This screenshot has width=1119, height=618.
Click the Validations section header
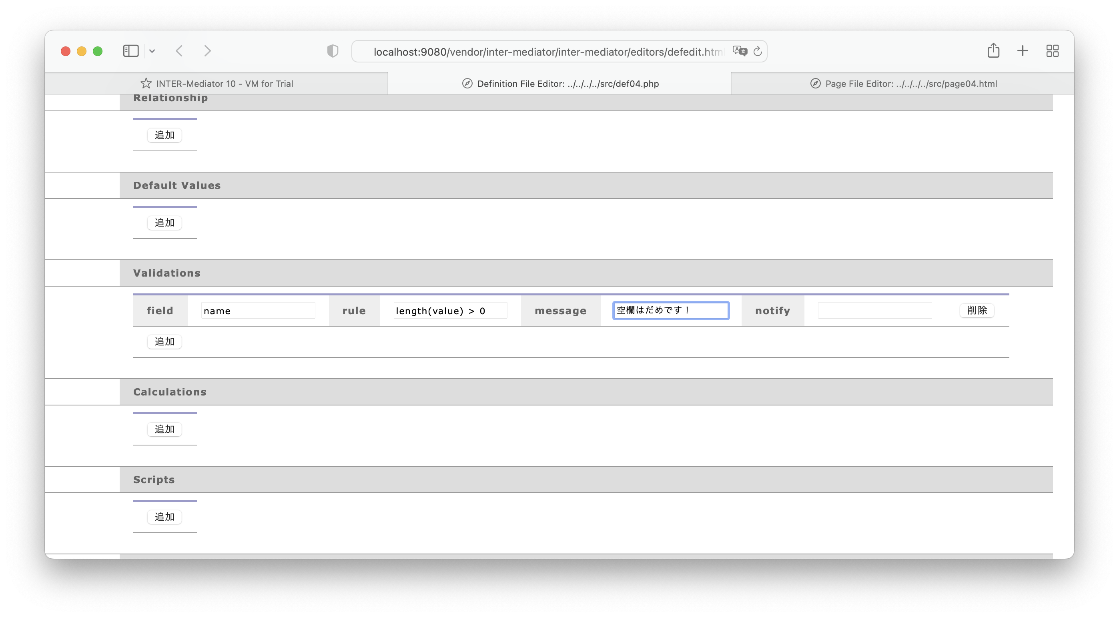[x=586, y=273]
